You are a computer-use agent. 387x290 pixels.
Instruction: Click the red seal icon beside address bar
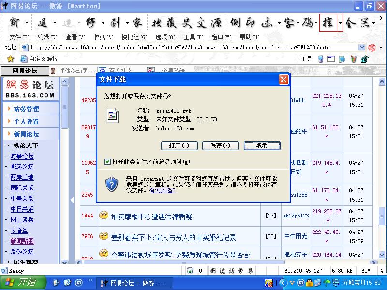pyautogui.click(x=372, y=47)
